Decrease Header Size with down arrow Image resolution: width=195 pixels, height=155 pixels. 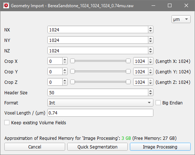tap(151, 94)
